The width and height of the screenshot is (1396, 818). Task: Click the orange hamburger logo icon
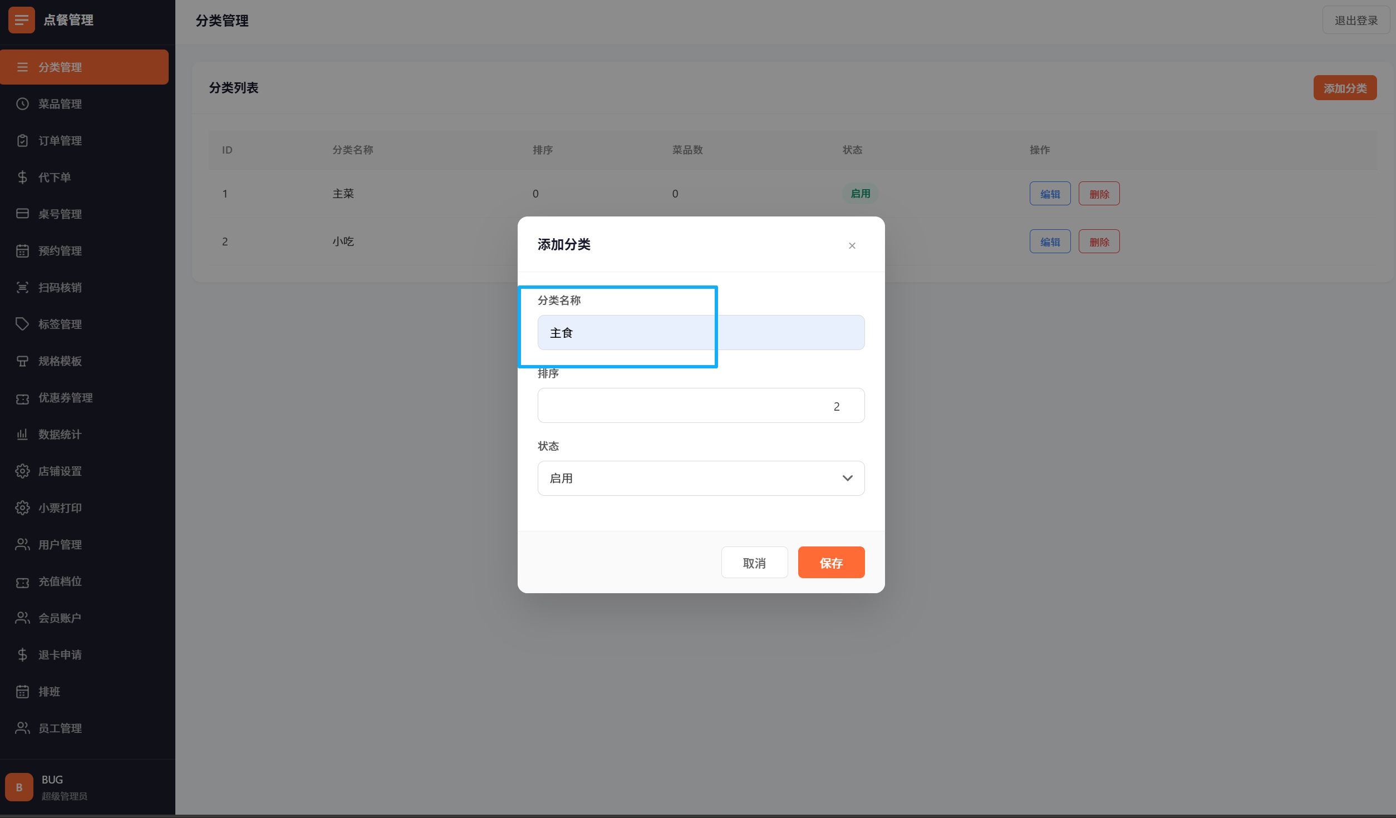tap(21, 20)
